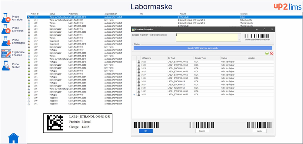Click the scanned successfully status bar
Image resolution: width=303 pixels, height=144 pixels.
pos(203,48)
